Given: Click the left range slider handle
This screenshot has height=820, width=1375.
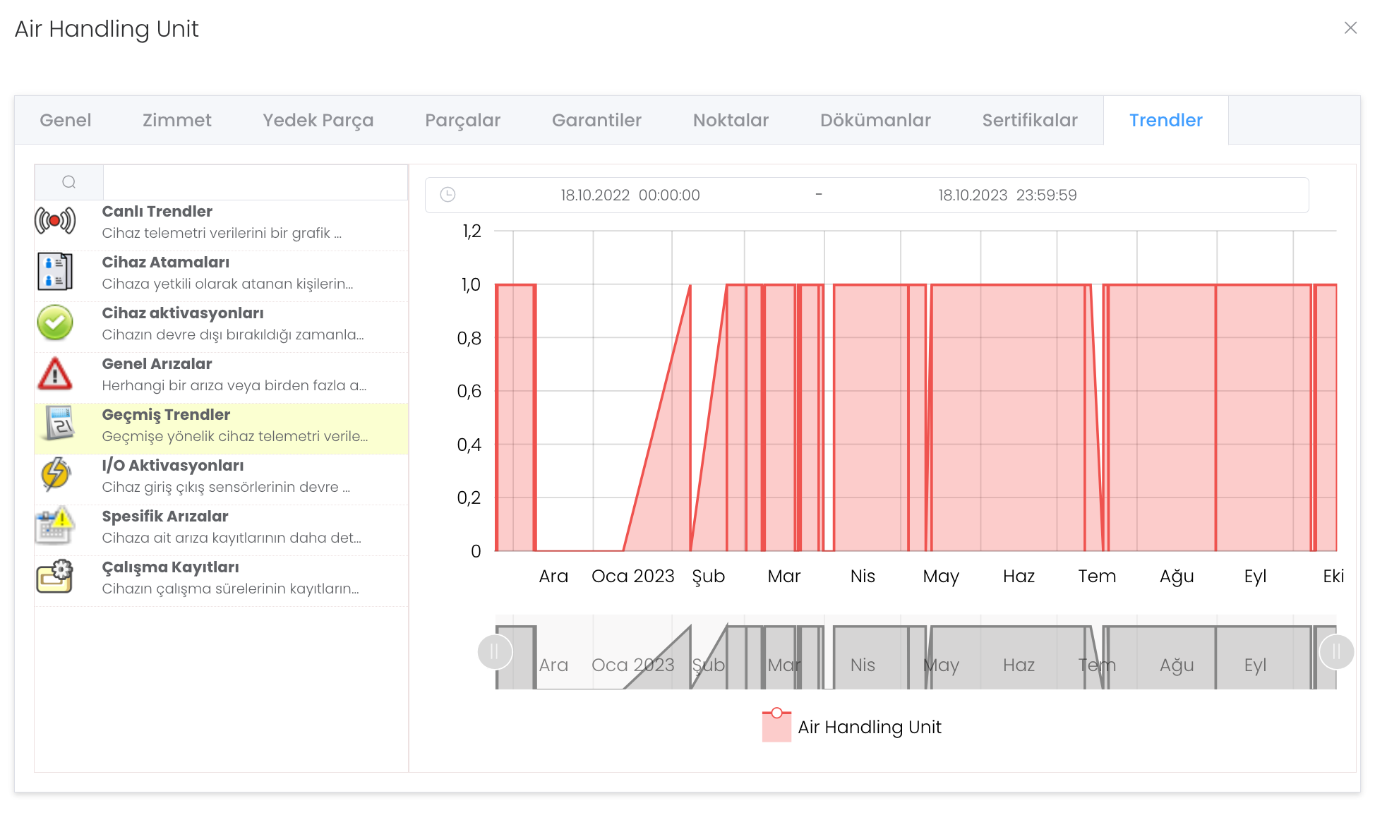Looking at the screenshot, I should (x=495, y=652).
